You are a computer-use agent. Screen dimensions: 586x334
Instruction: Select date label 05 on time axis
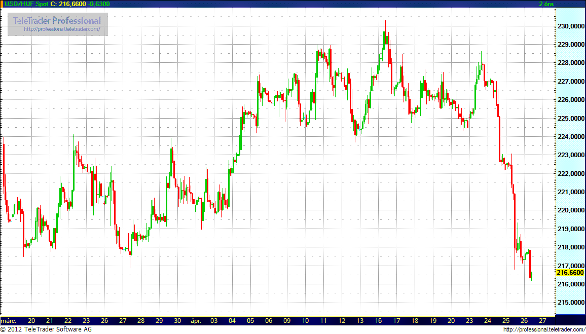click(250, 321)
